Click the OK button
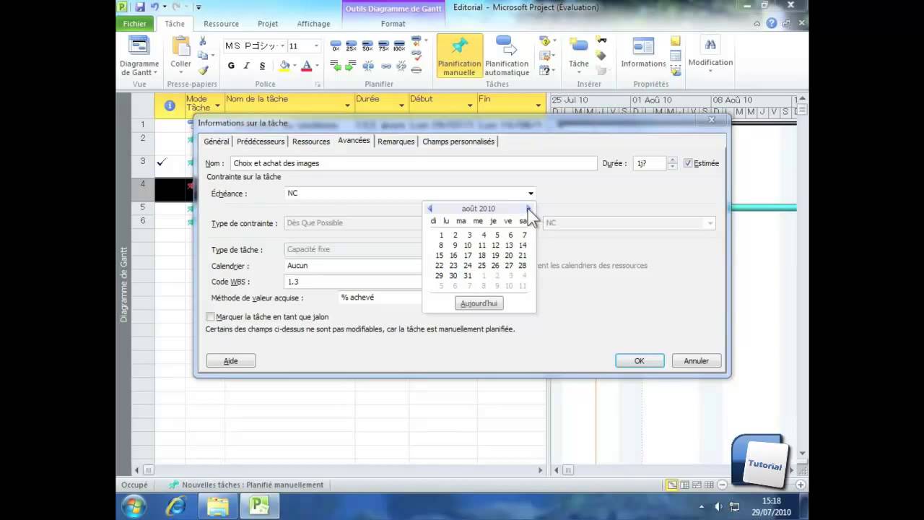The image size is (924, 520). click(x=640, y=360)
